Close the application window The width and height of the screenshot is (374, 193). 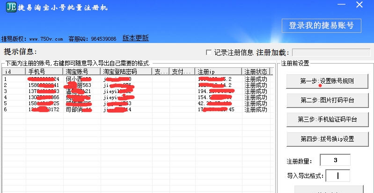(359, 5)
